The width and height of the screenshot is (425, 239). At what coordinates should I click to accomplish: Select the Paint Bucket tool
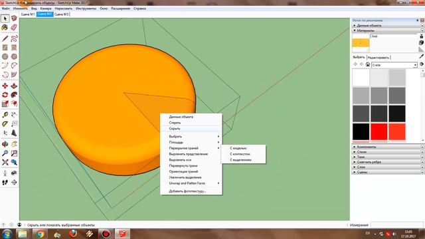[x=5, y=27]
